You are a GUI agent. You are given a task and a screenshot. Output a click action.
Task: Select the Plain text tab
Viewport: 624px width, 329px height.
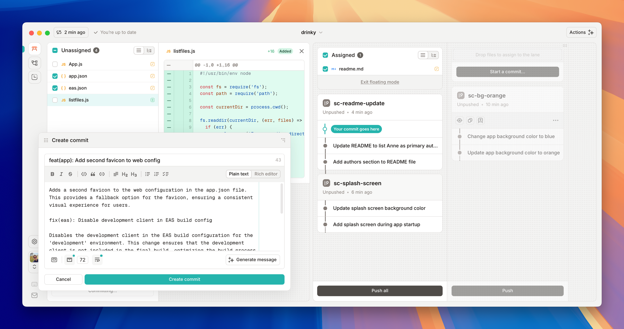click(x=238, y=174)
